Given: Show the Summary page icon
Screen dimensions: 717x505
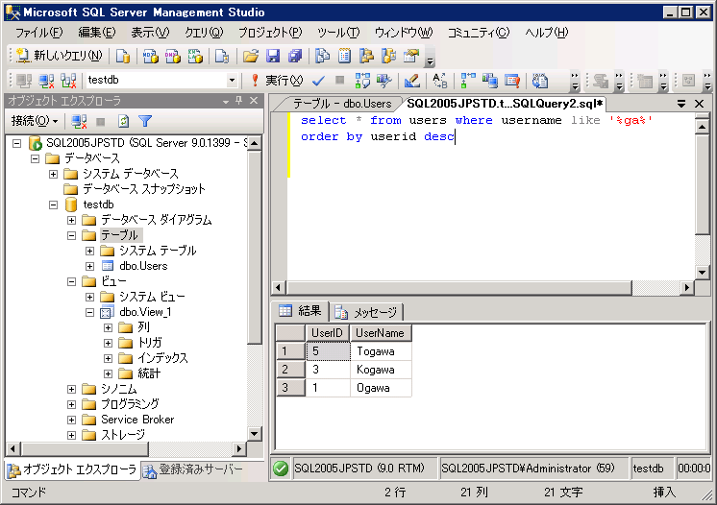Looking at the screenshot, I should (x=344, y=56).
